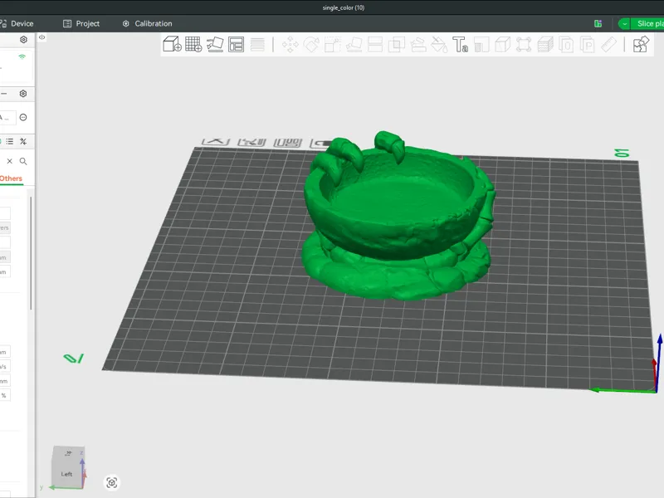The height and width of the screenshot is (498, 664).
Task: Open printer settings with the top gear icon
Action: pos(24,39)
